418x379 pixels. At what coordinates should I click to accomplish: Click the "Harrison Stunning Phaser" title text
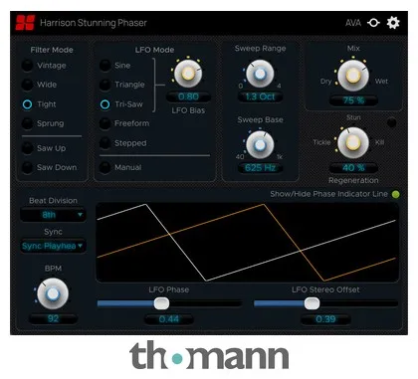94,23
